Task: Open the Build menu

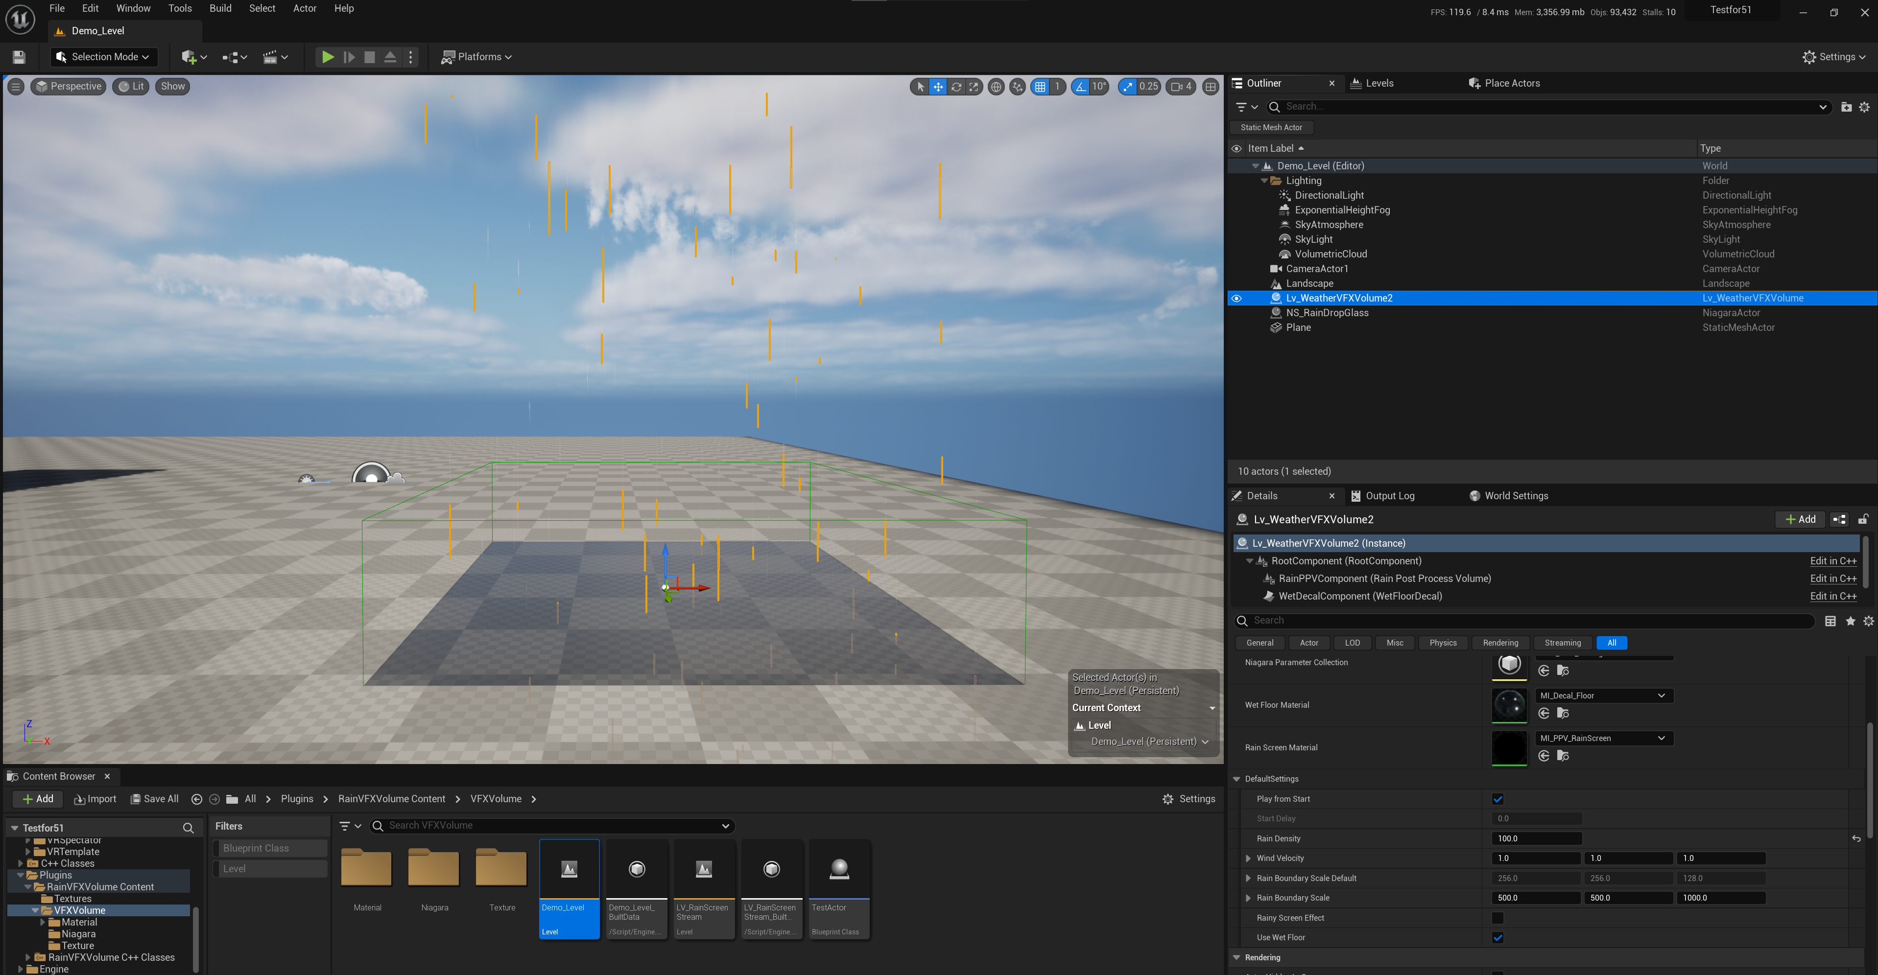Action: (220, 9)
